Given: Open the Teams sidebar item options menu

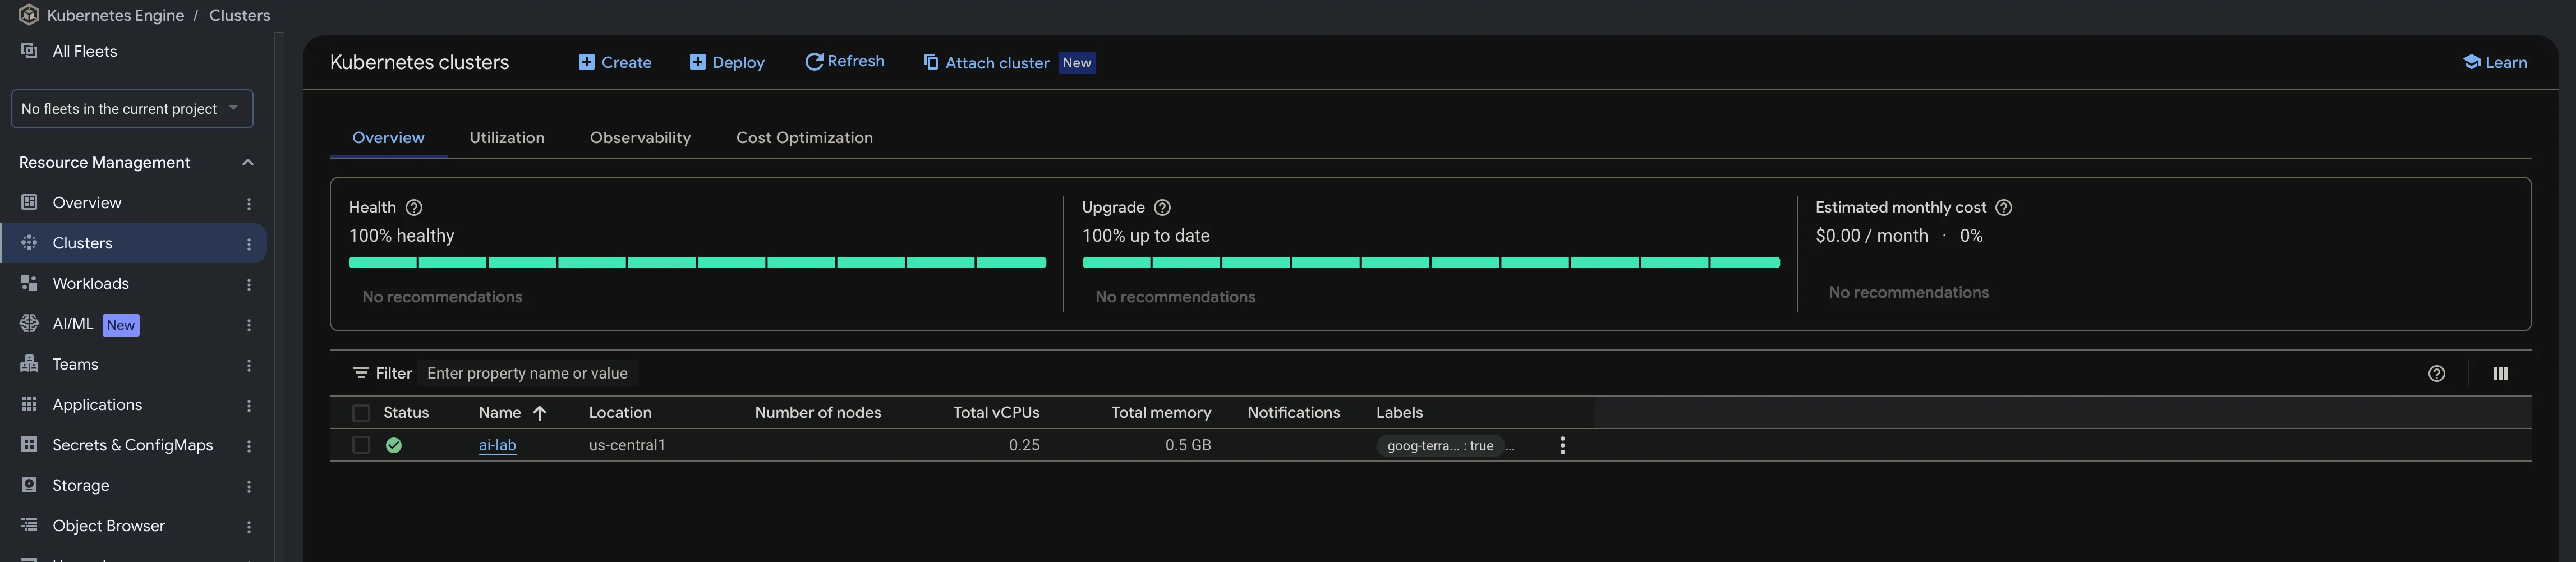Looking at the screenshot, I should [249, 365].
